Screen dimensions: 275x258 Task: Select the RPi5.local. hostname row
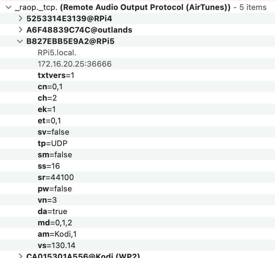[137, 52]
